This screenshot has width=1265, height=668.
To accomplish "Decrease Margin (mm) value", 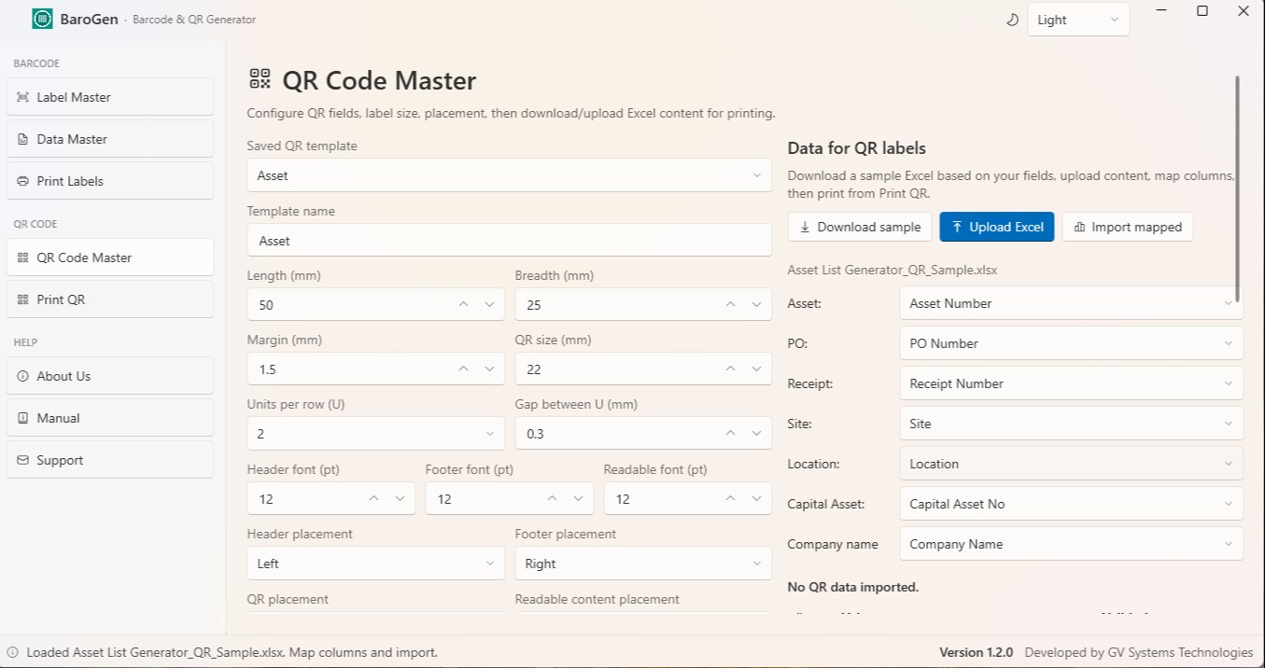I will pyautogui.click(x=489, y=369).
